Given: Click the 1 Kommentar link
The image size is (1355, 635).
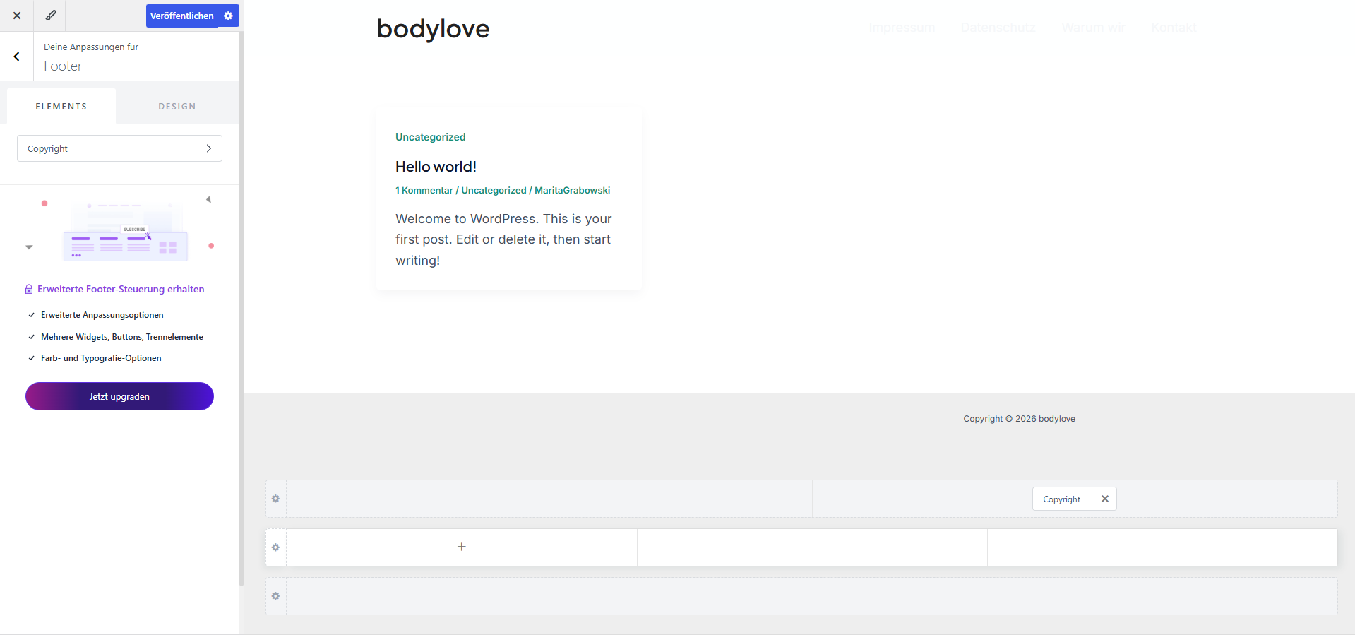Looking at the screenshot, I should coord(424,191).
